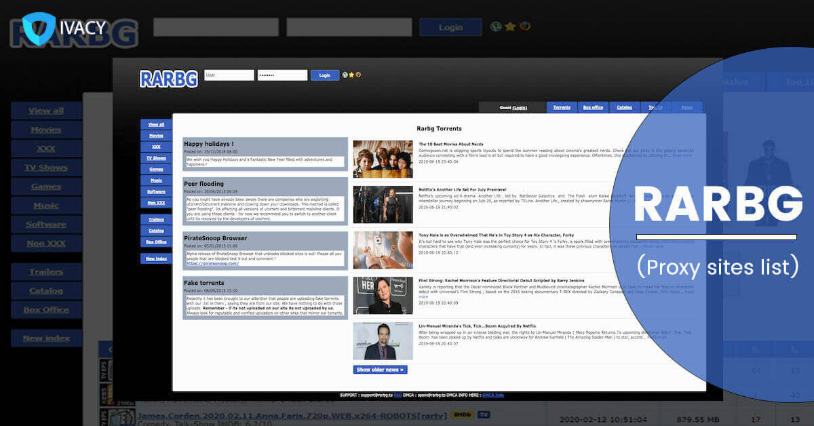Select Software in the front sidebar
Screen dimensions: 814x426
tap(156, 191)
